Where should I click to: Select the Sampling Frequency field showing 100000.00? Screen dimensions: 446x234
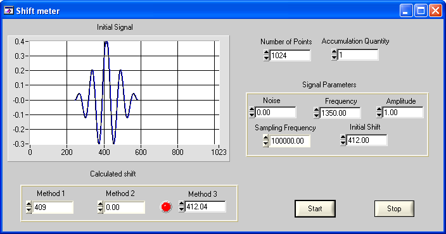290,141
